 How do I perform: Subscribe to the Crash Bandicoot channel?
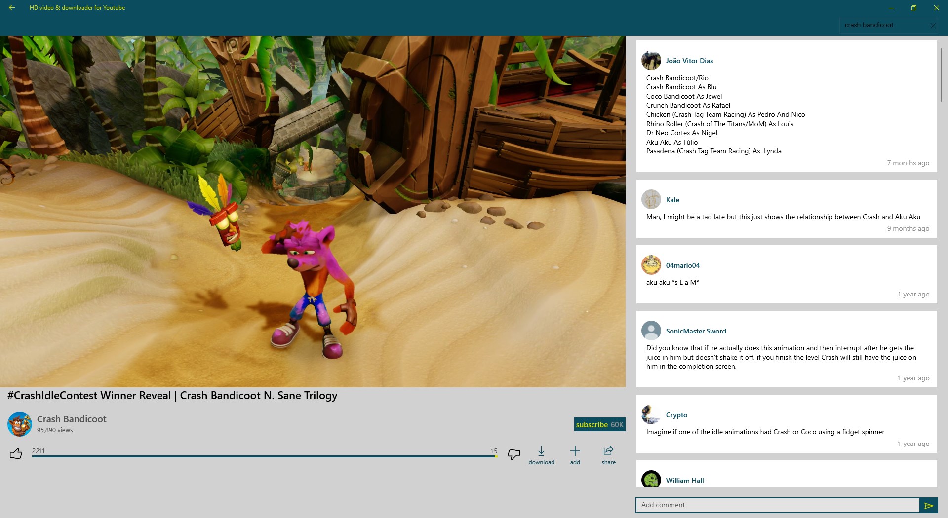click(599, 424)
